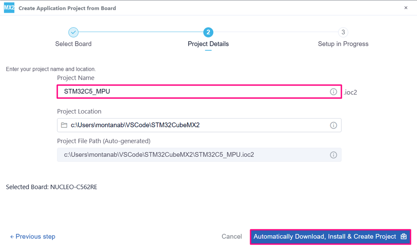Click the Project Name info icon
Screen dimensions: 417x250
coord(333,92)
